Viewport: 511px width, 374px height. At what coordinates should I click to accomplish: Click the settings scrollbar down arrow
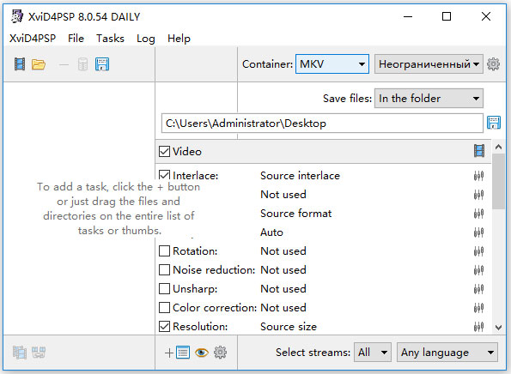tap(498, 327)
